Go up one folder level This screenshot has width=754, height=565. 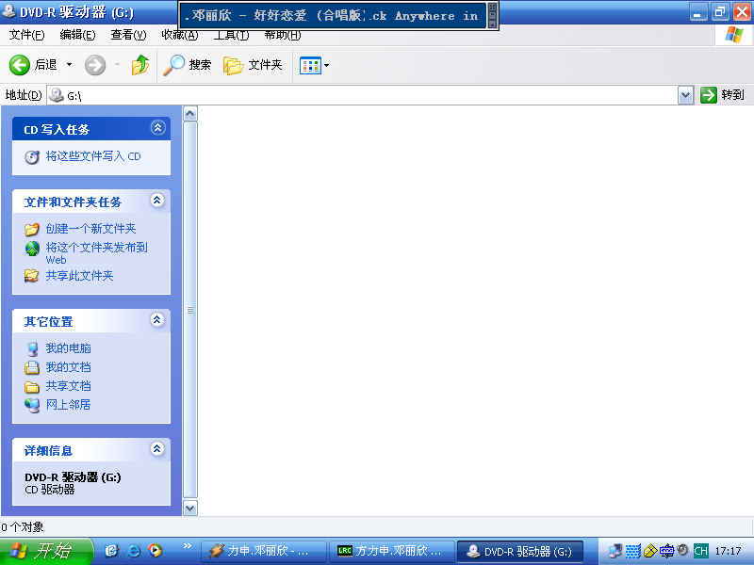click(x=140, y=65)
